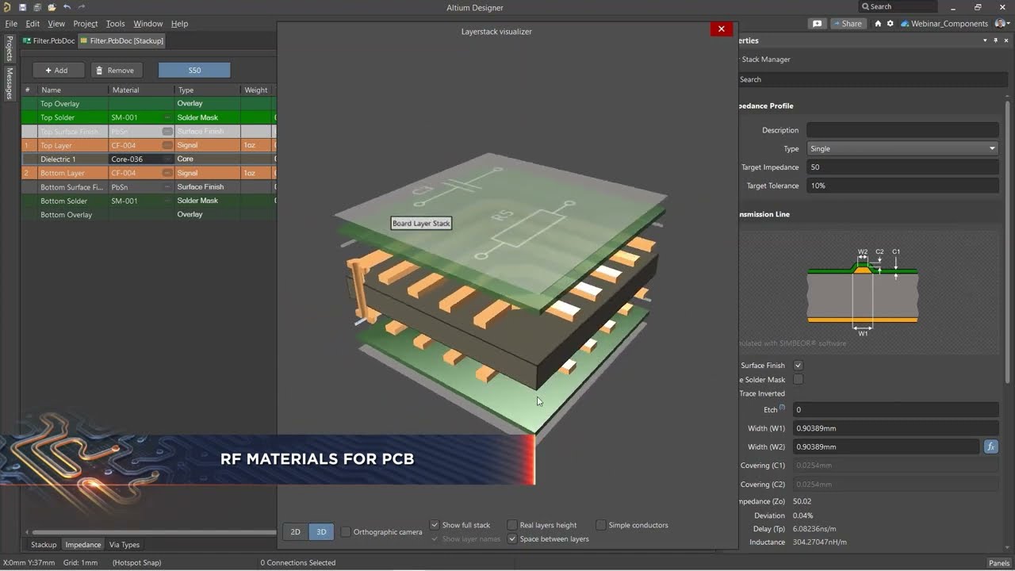Open the Type dropdown set to Single
The image size is (1015, 571).
(902, 148)
